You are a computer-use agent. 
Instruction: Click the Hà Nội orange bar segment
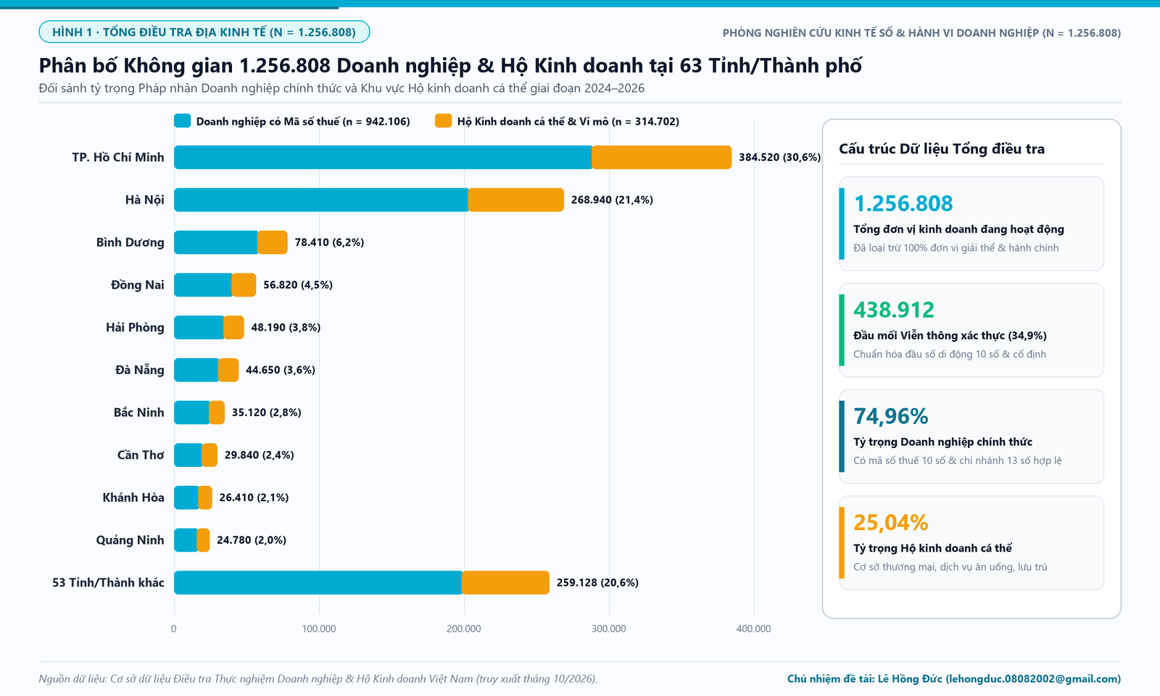[x=516, y=200]
